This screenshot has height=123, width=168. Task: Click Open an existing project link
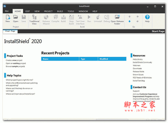coord(16,63)
